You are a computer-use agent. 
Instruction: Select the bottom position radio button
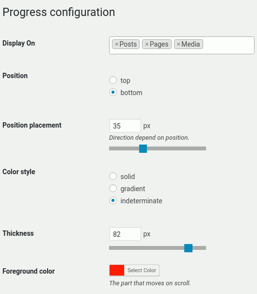(113, 92)
